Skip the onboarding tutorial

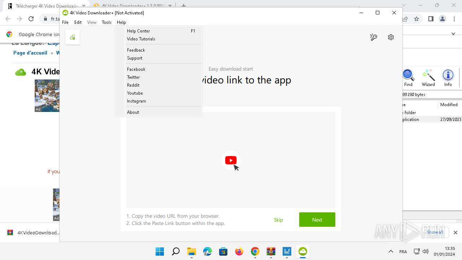pos(278,220)
